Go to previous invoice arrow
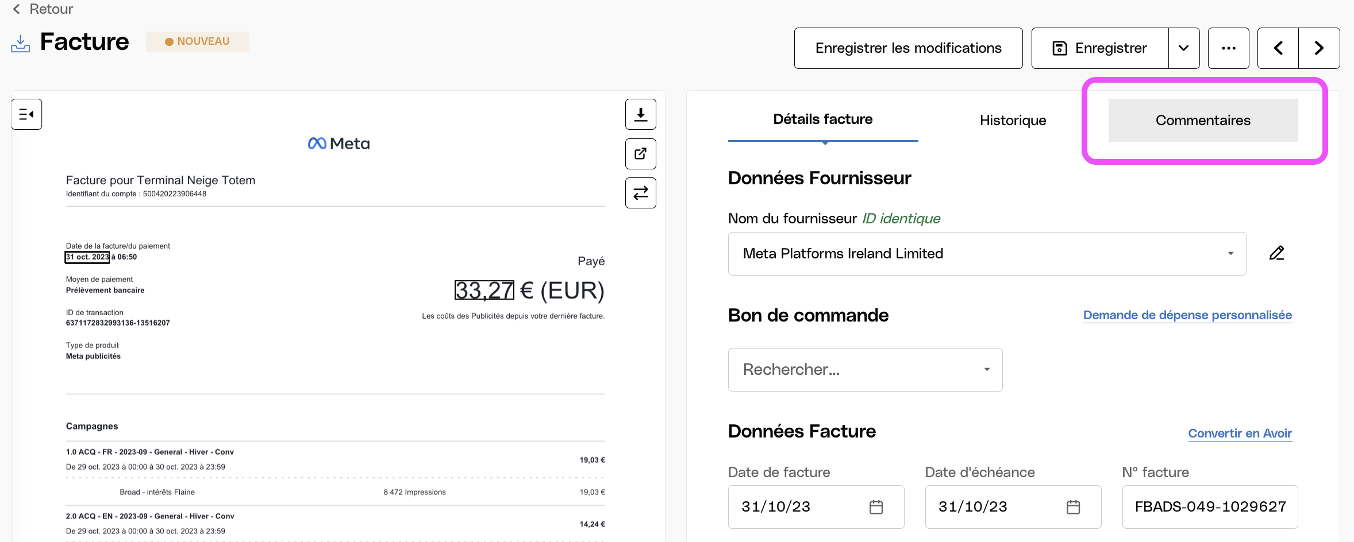 click(1278, 48)
